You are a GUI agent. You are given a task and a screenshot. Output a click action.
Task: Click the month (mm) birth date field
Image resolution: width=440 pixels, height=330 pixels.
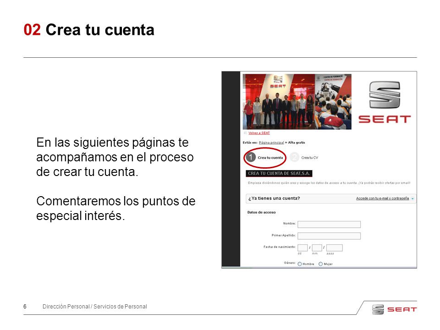click(317, 248)
